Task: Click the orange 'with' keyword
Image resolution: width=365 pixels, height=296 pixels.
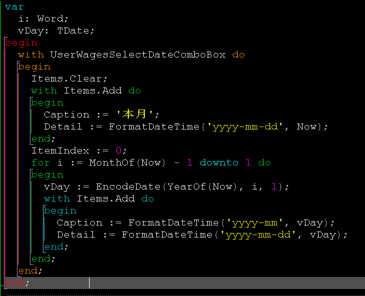Action: click(31, 55)
